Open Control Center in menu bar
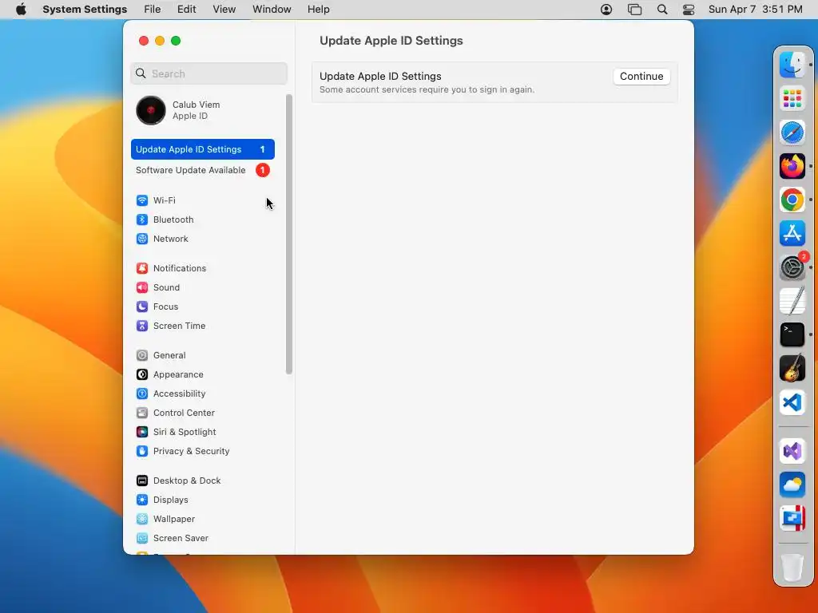The height and width of the screenshot is (613, 818). pos(689,10)
